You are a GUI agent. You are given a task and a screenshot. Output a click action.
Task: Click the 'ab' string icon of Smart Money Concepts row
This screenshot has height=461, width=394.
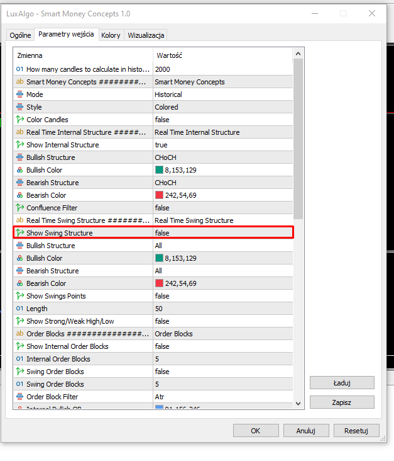19,82
